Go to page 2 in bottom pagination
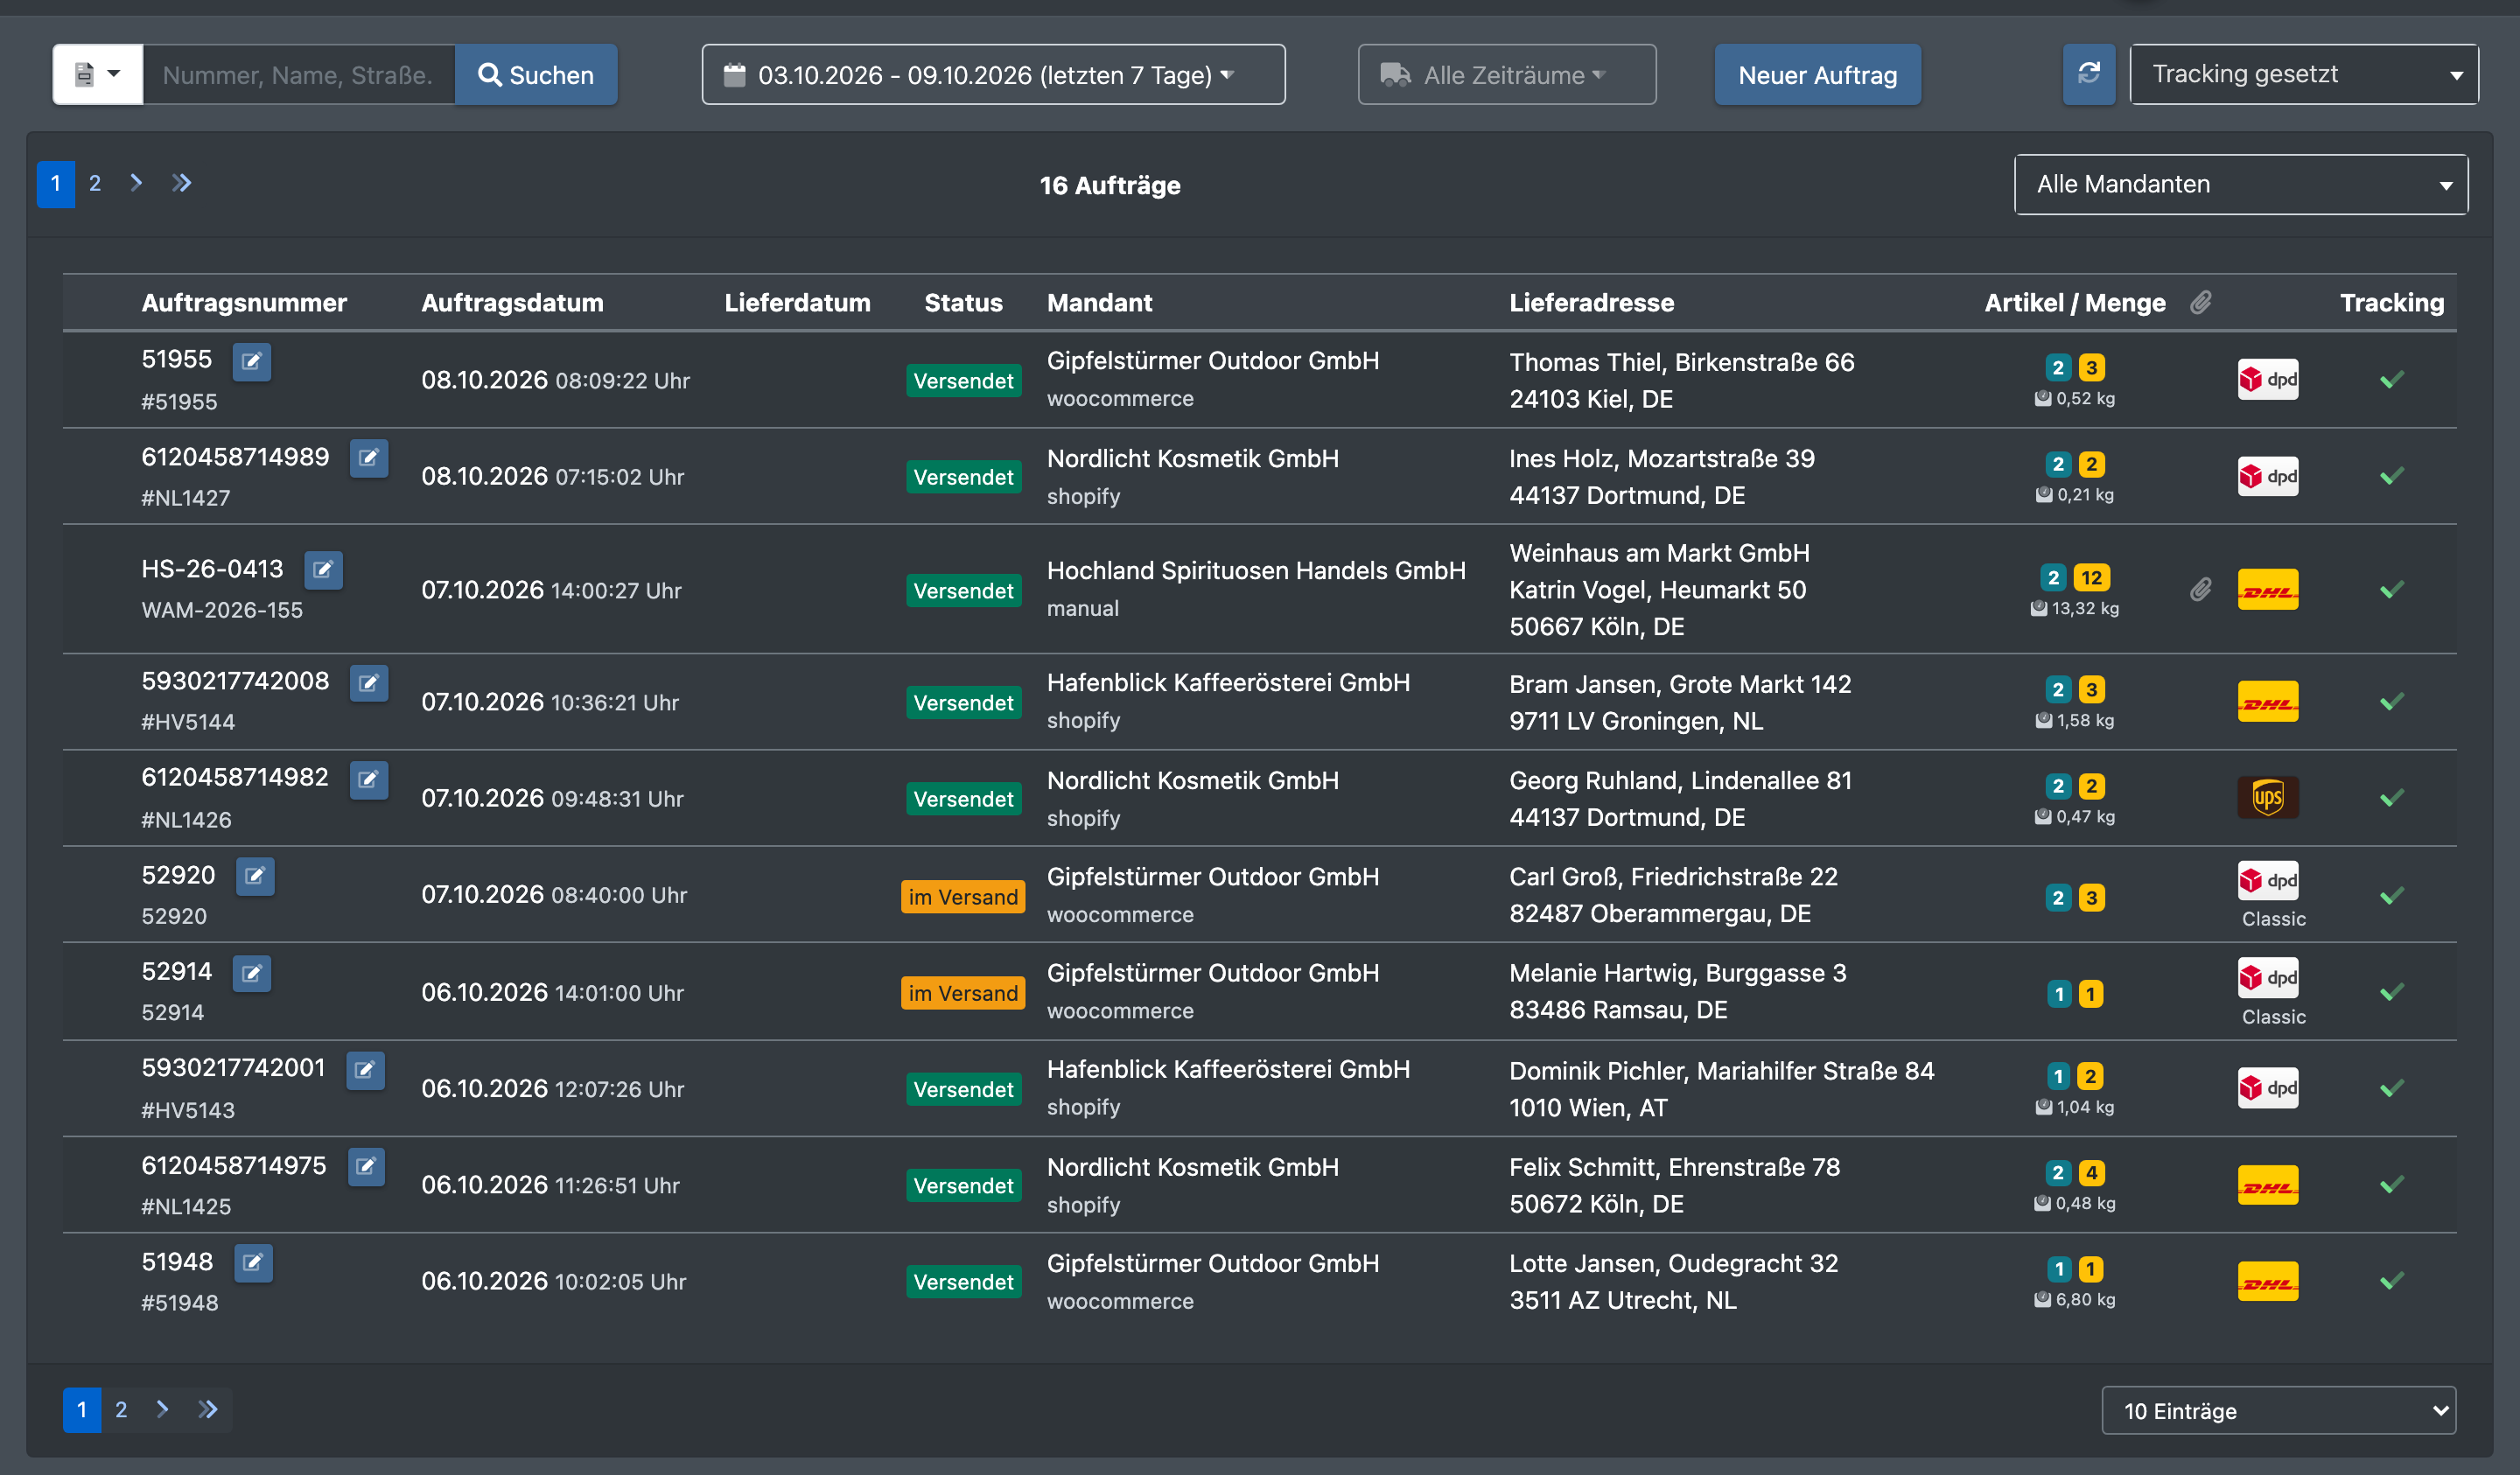Image resolution: width=2520 pixels, height=1475 pixels. [x=121, y=1409]
